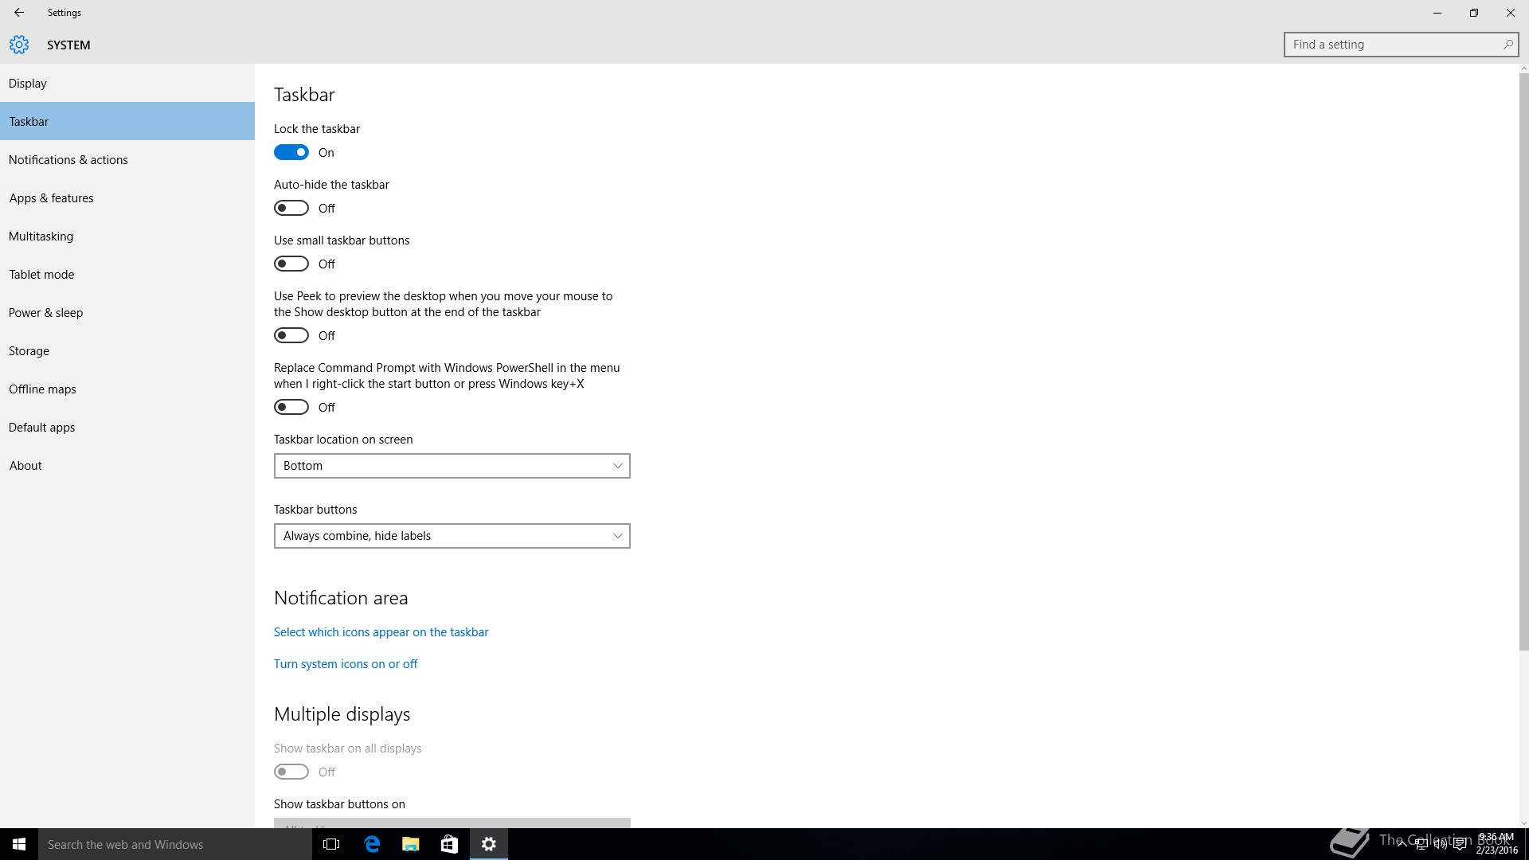Open Task View from the taskbar

click(331, 844)
